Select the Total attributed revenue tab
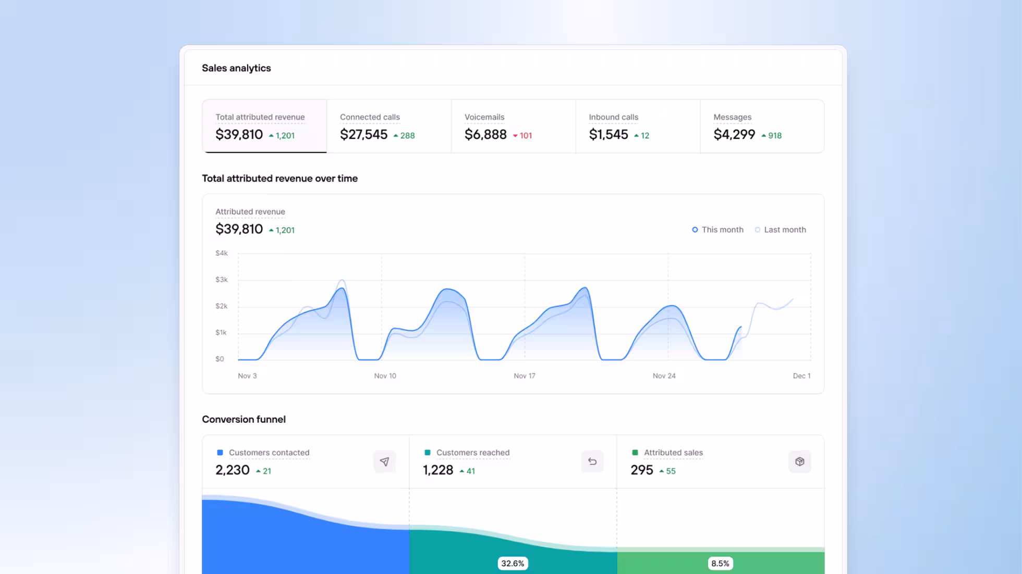 [x=264, y=126]
